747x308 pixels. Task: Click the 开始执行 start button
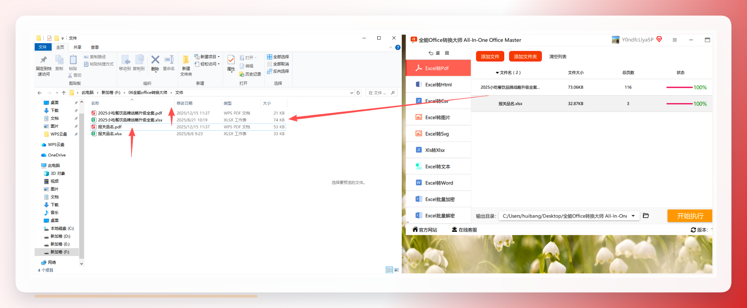click(x=690, y=216)
